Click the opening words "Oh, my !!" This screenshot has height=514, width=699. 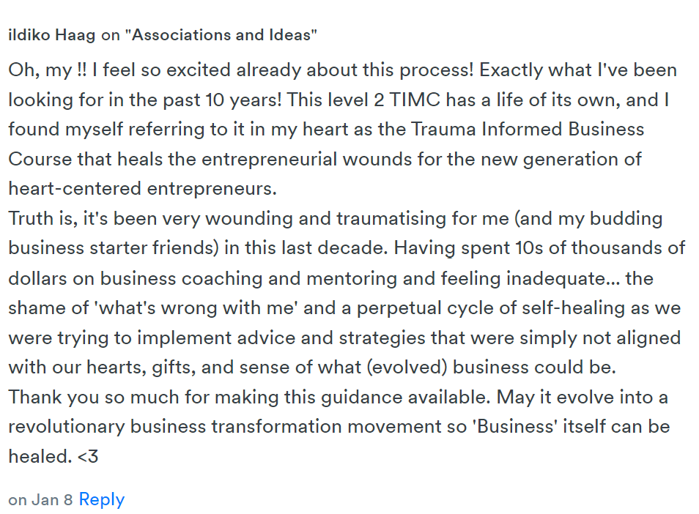click(48, 70)
